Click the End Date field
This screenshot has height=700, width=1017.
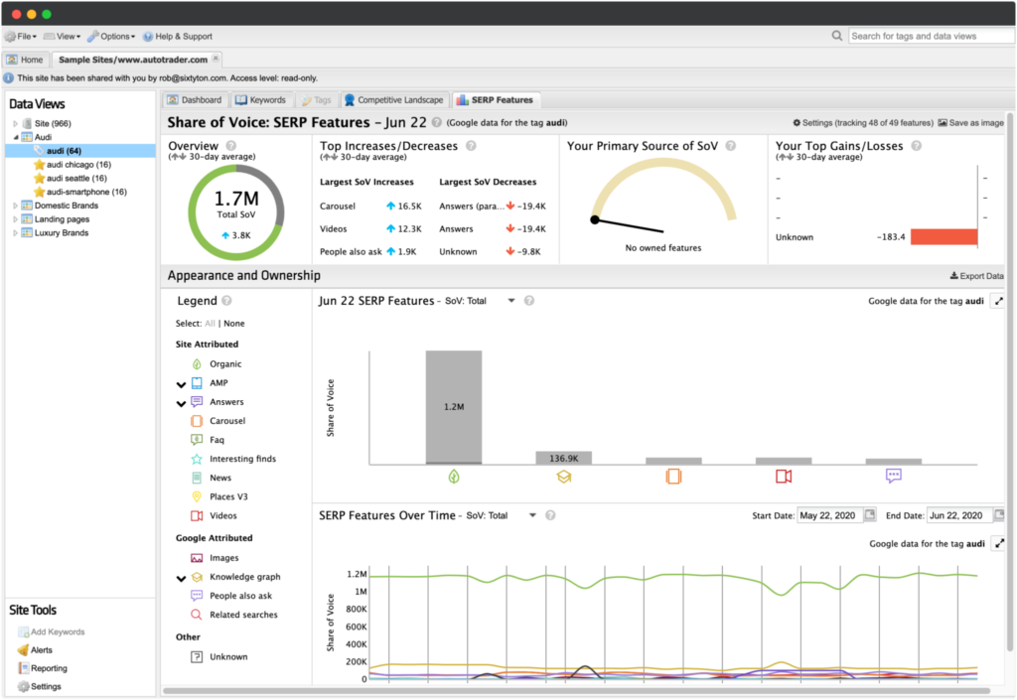pyautogui.click(x=960, y=515)
